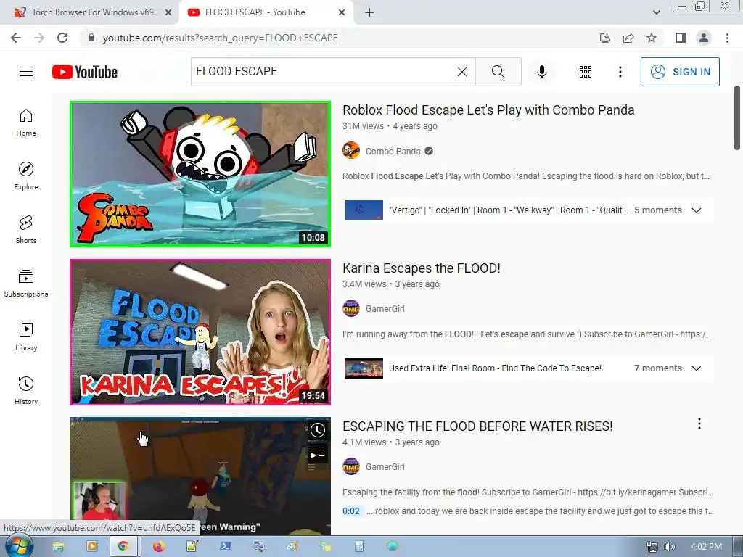Viewport: 743px width, 557px height.
Task: Jump to 0:02 timestamp in third video
Action: 351,511
